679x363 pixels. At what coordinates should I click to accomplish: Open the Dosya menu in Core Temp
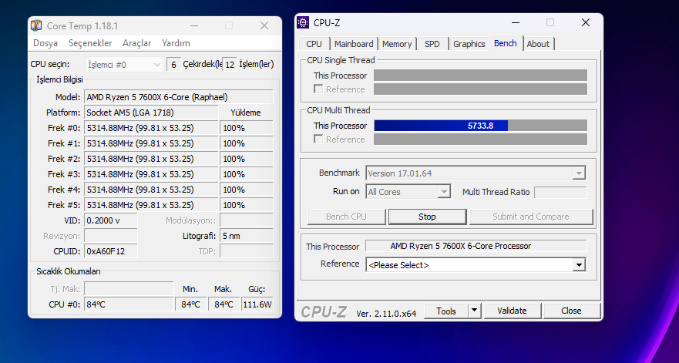45,43
